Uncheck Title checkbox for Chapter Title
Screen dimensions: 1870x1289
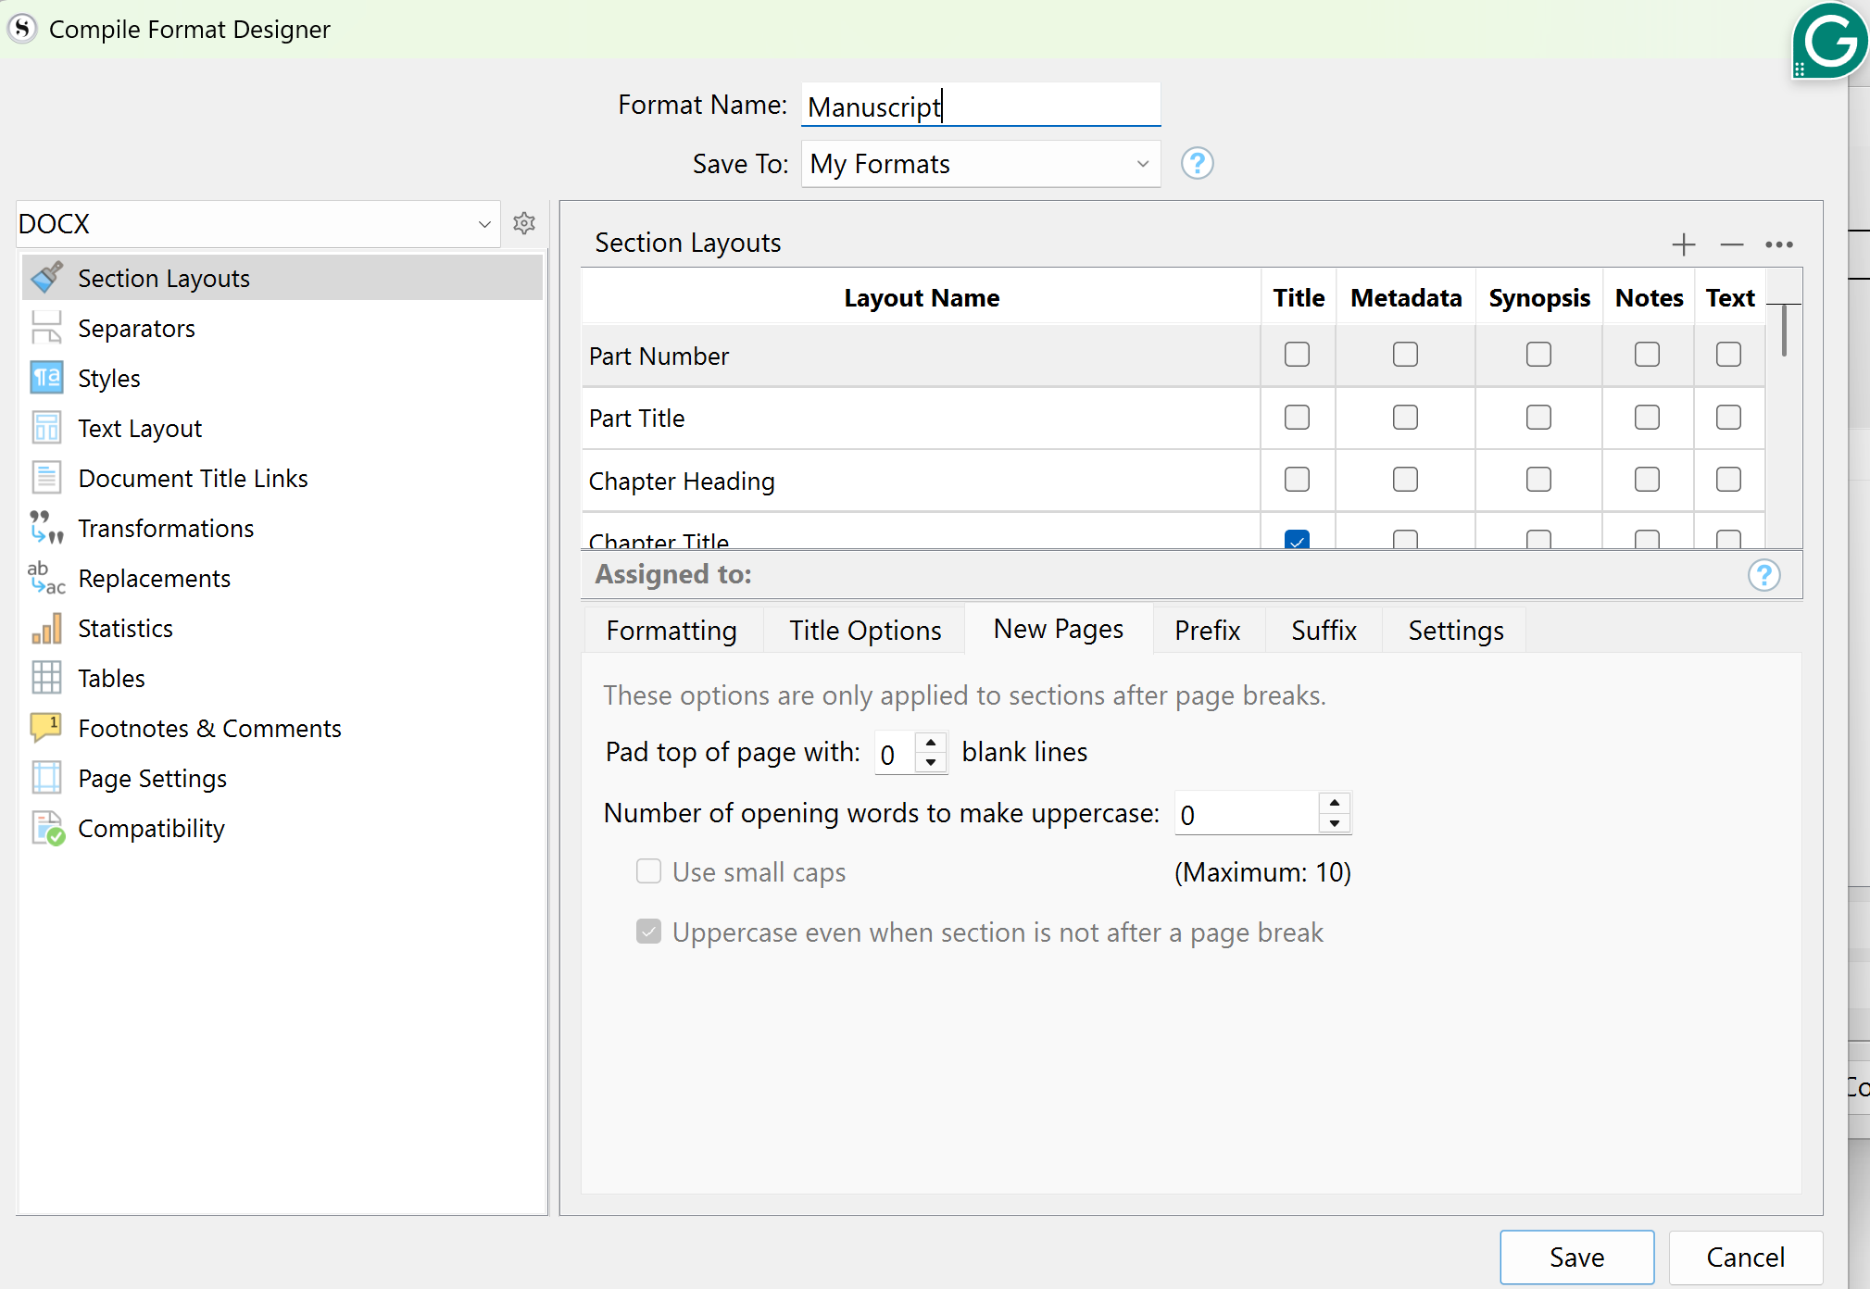[x=1297, y=539]
